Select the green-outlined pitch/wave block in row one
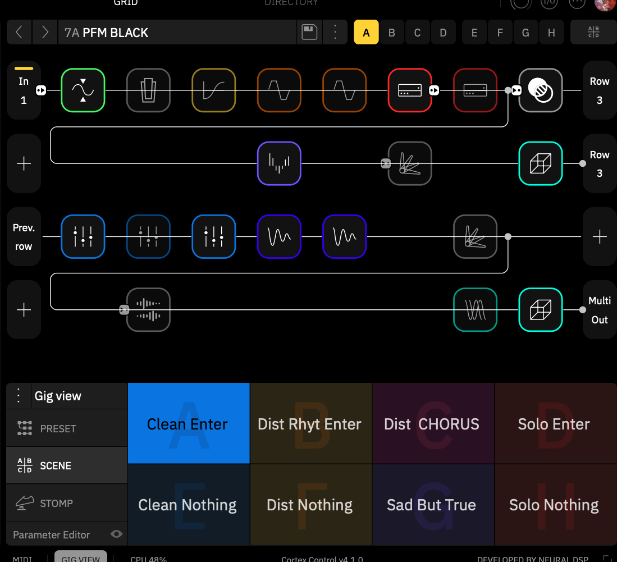 pyautogui.click(x=83, y=90)
